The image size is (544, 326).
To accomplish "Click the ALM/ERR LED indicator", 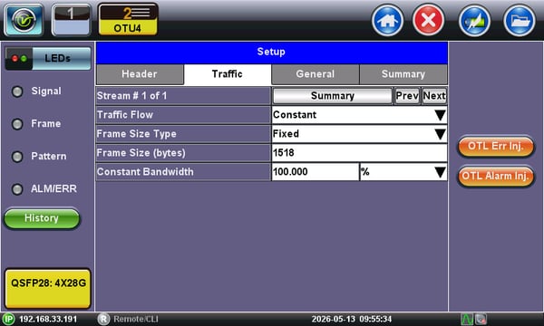I will [x=17, y=189].
